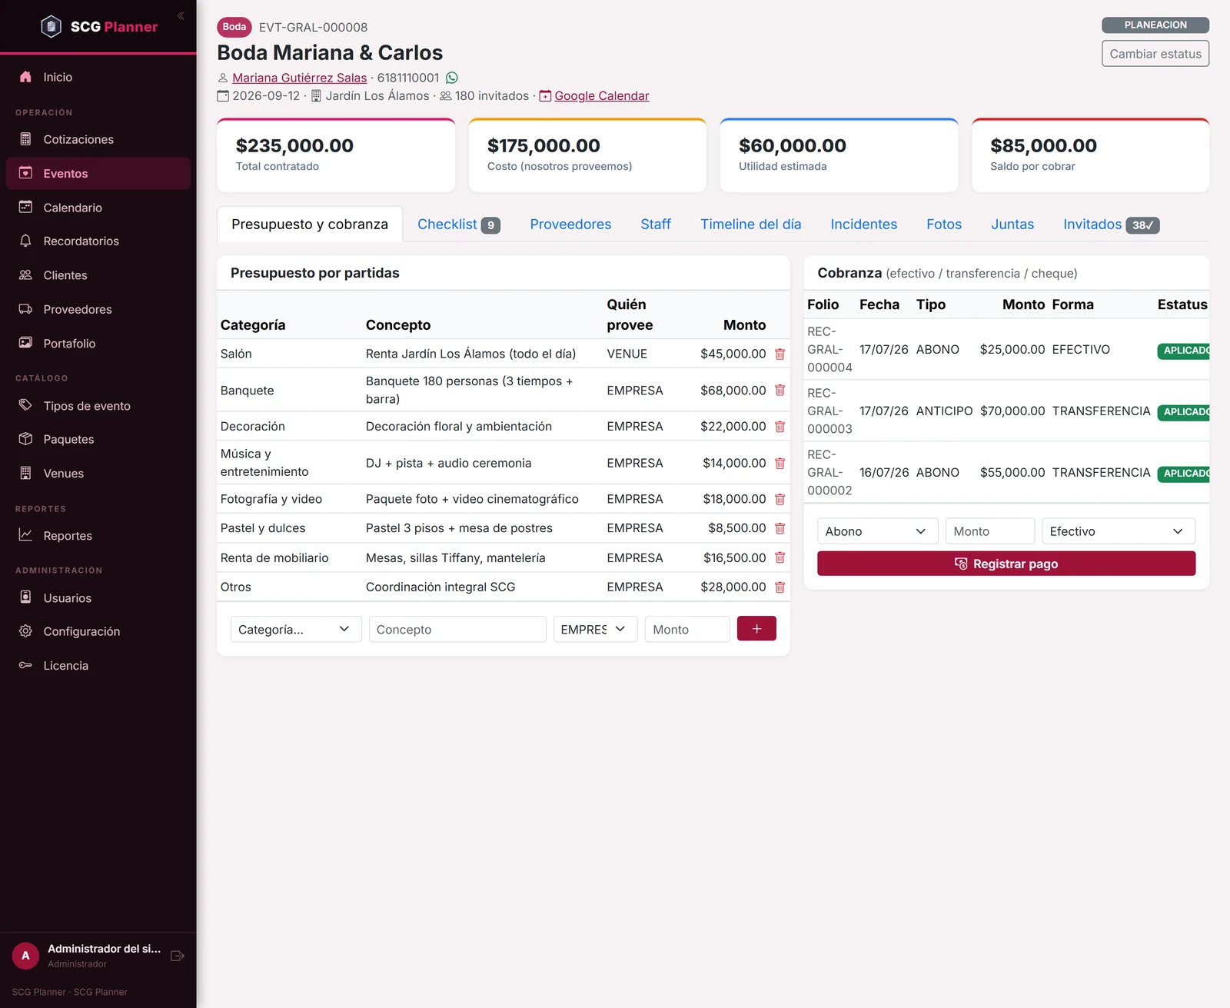Expand the Categoría dropdown
The image size is (1230, 1008).
coord(296,629)
